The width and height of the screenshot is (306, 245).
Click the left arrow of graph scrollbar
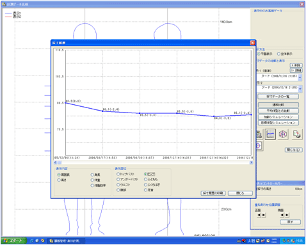click(55, 162)
